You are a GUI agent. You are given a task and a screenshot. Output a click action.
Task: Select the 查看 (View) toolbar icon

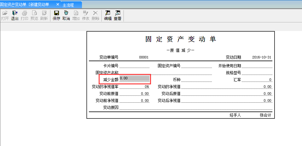tap(118, 15)
